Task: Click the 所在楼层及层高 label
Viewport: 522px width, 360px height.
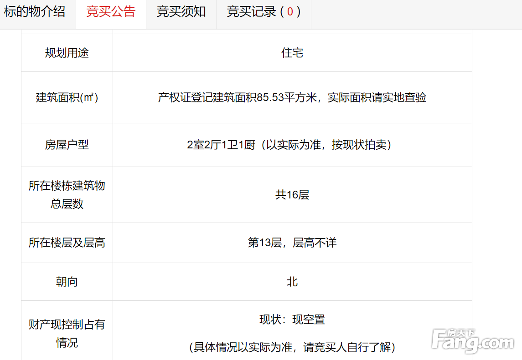Action: 67,243
